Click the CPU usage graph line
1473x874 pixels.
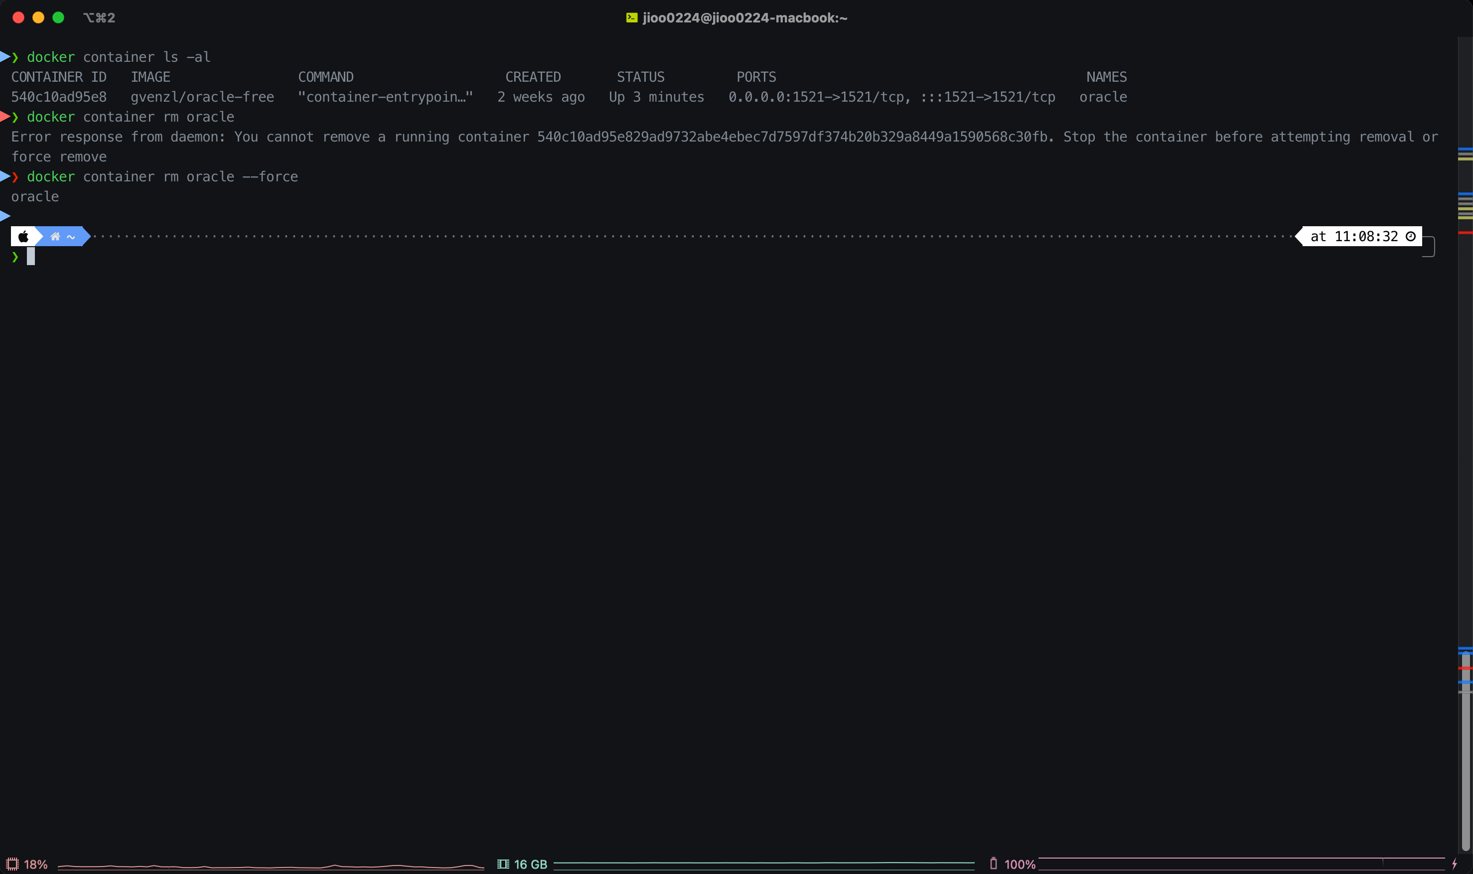click(271, 867)
